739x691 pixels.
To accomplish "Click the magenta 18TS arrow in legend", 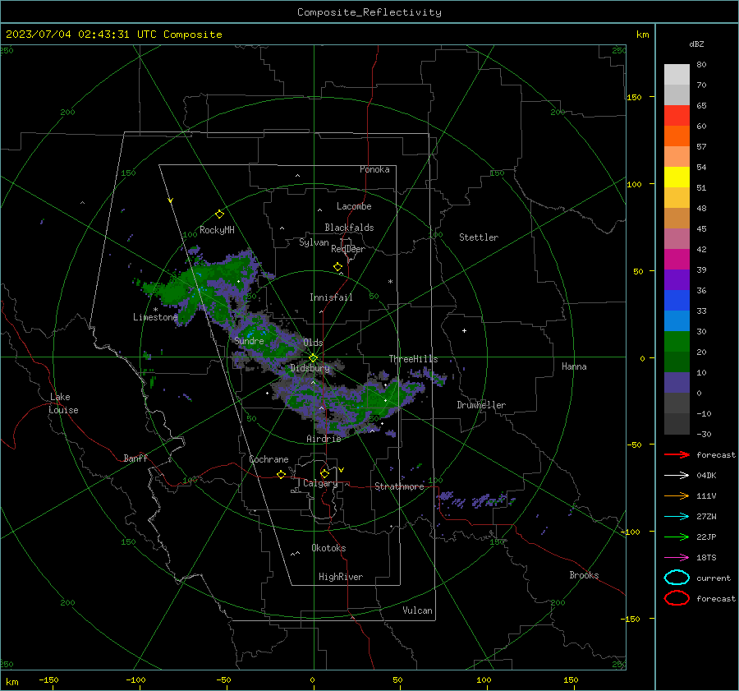I will [x=677, y=558].
